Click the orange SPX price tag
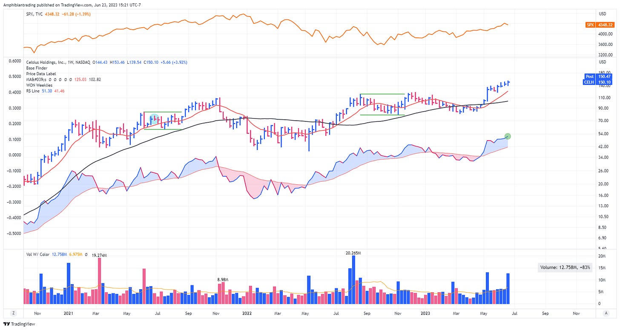This screenshot has height=330, width=620. tap(600, 25)
